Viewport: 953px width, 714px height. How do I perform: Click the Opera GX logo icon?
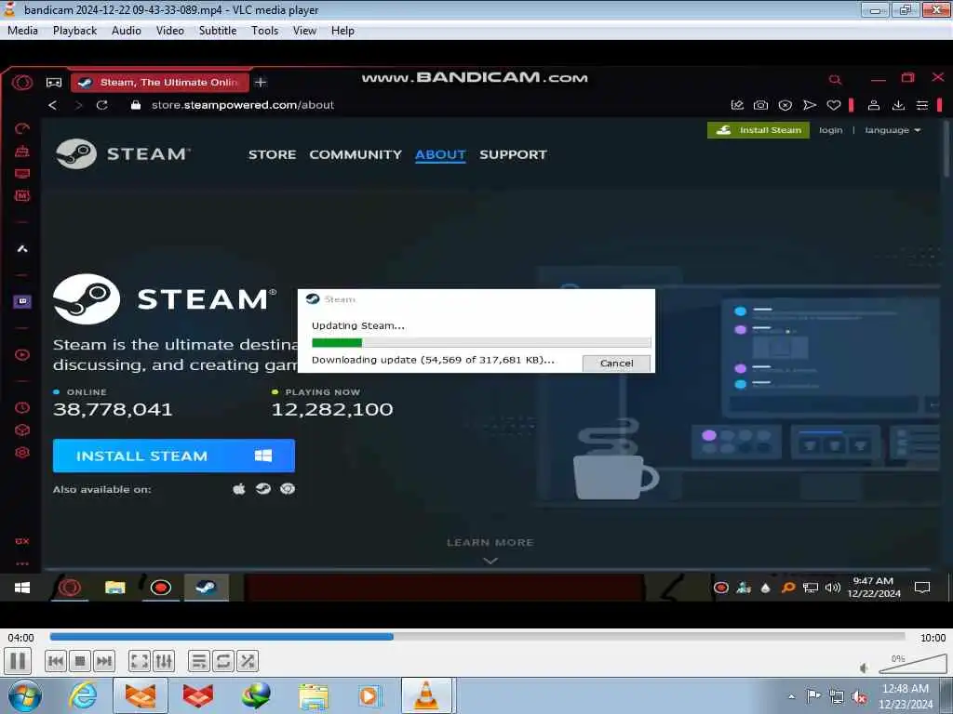22,82
